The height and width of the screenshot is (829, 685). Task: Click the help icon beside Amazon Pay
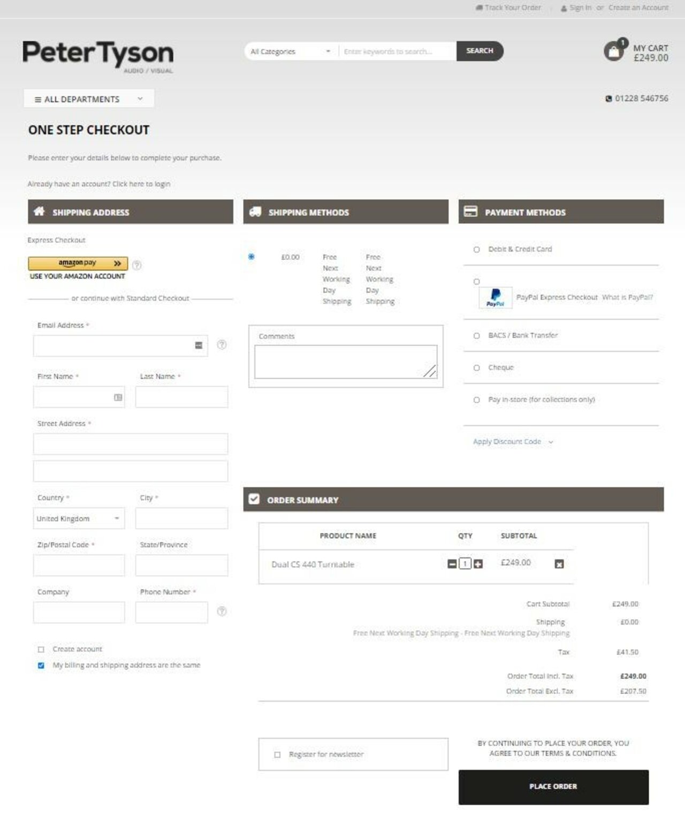coord(137,265)
